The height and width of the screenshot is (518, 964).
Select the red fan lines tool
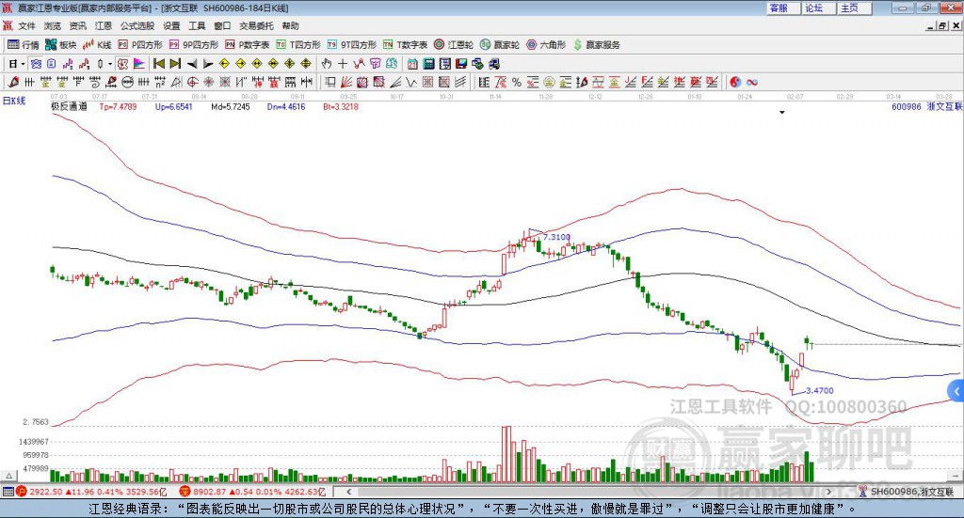click(346, 82)
